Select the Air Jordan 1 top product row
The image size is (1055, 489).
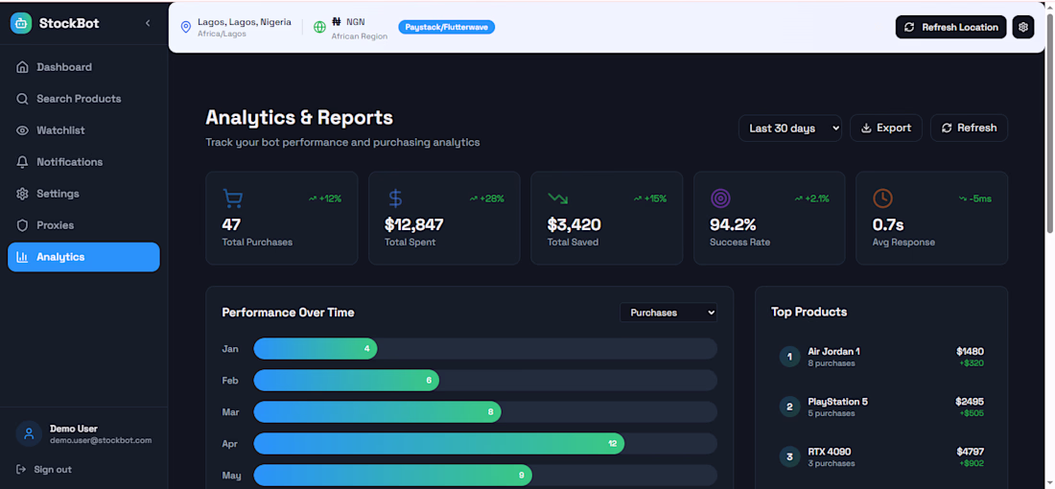880,357
